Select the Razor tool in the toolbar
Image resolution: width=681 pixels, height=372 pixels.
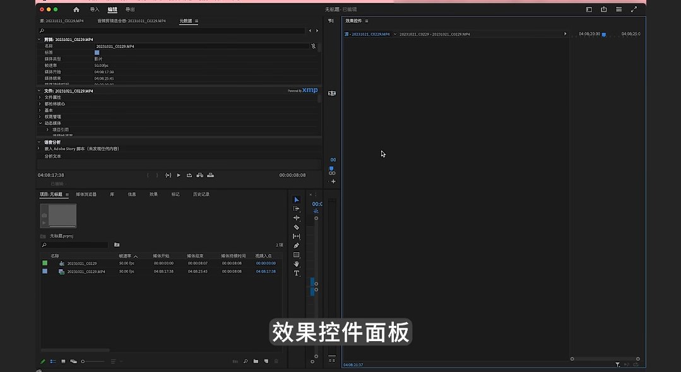pyautogui.click(x=297, y=227)
